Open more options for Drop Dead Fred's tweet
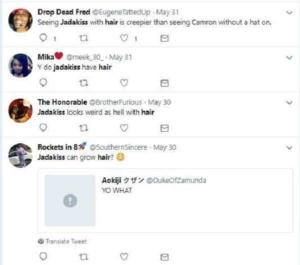This screenshot has width=300, height=265. pos(289,13)
